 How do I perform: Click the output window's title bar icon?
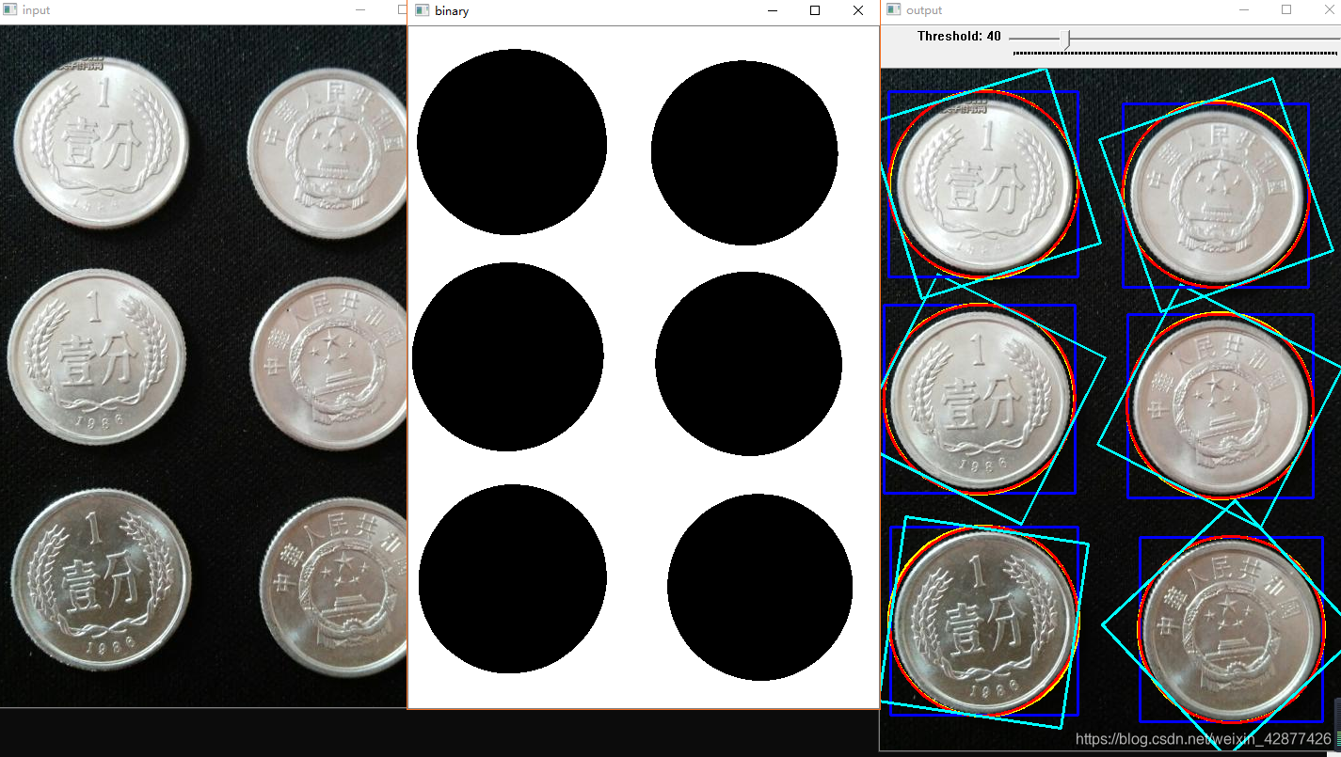(893, 9)
